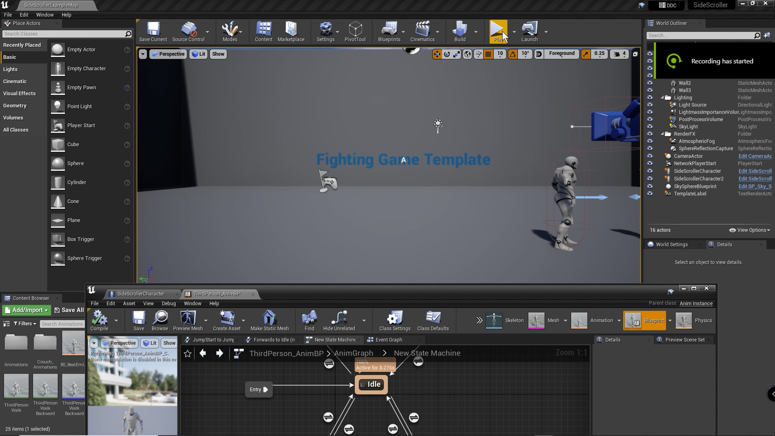Switch to Skeleton editor mode
This screenshot has height=436, width=775.
coord(505,320)
